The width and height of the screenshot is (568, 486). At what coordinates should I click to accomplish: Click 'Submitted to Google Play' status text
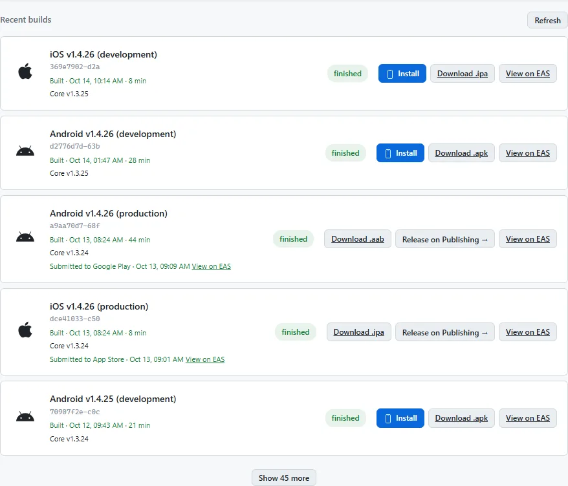90,266
